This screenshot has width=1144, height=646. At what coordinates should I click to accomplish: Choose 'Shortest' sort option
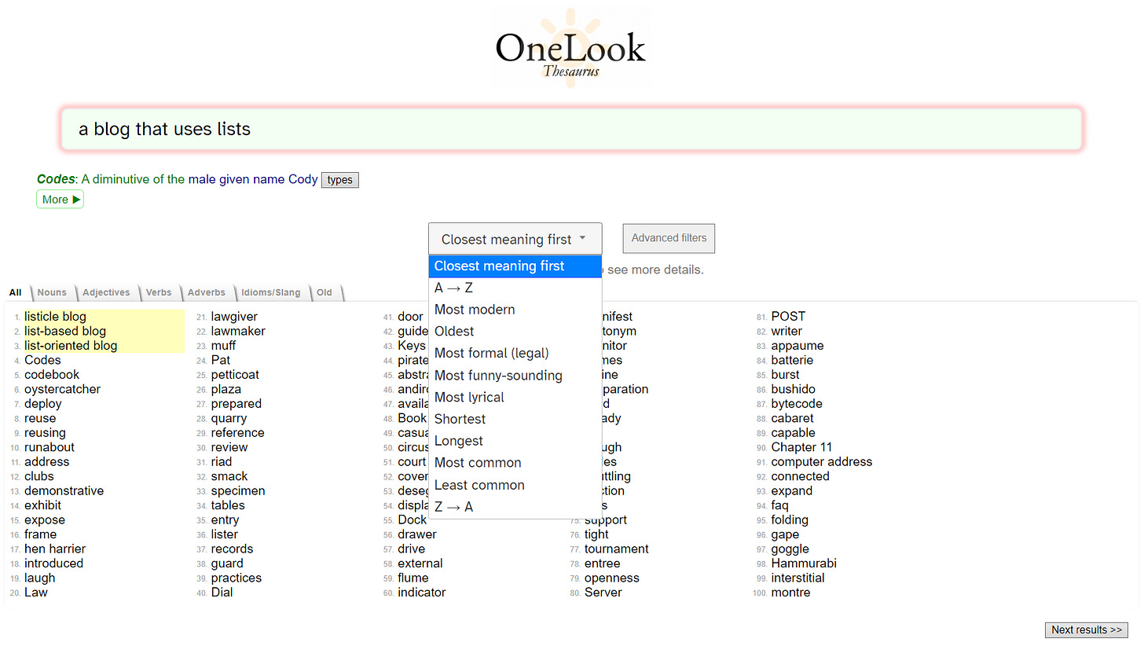pos(515,420)
